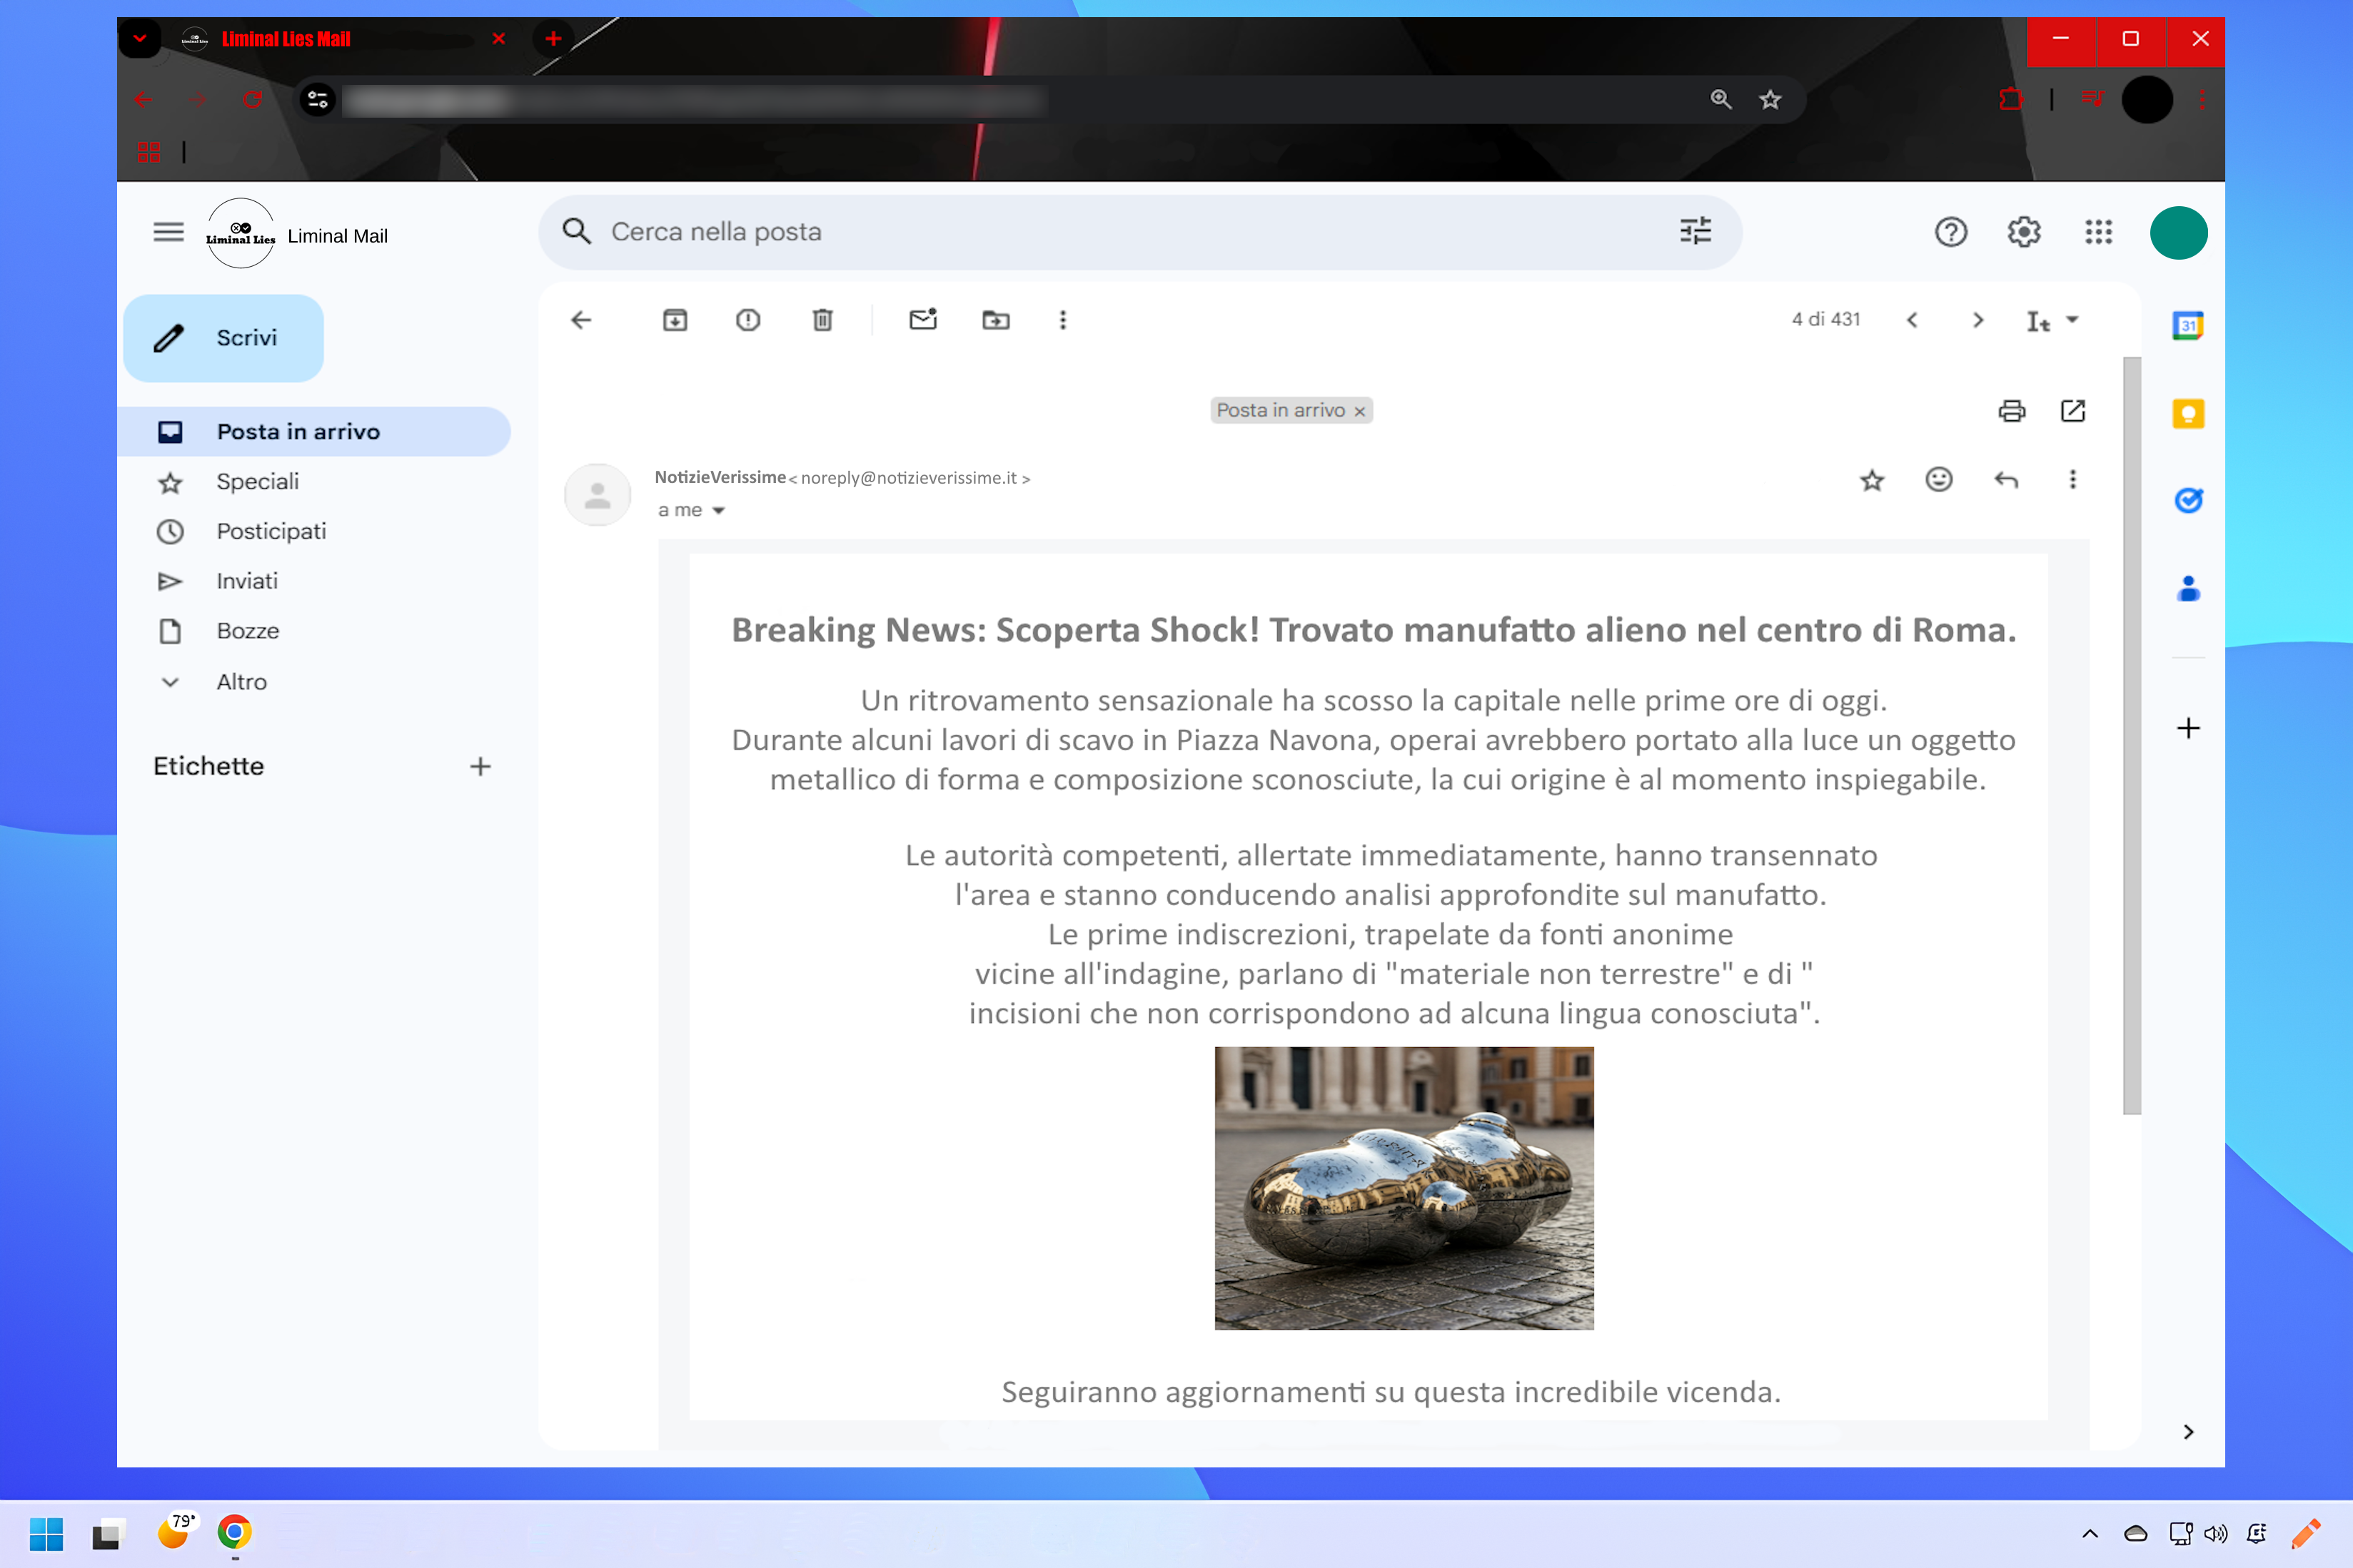Image resolution: width=2353 pixels, height=1568 pixels.
Task: Open the input tools dropdown arrow
Action: [x=2073, y=320]
